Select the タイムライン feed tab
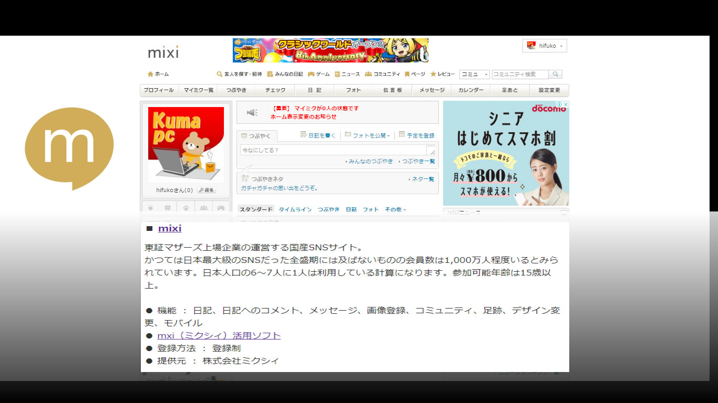 [x=295, y=209]
